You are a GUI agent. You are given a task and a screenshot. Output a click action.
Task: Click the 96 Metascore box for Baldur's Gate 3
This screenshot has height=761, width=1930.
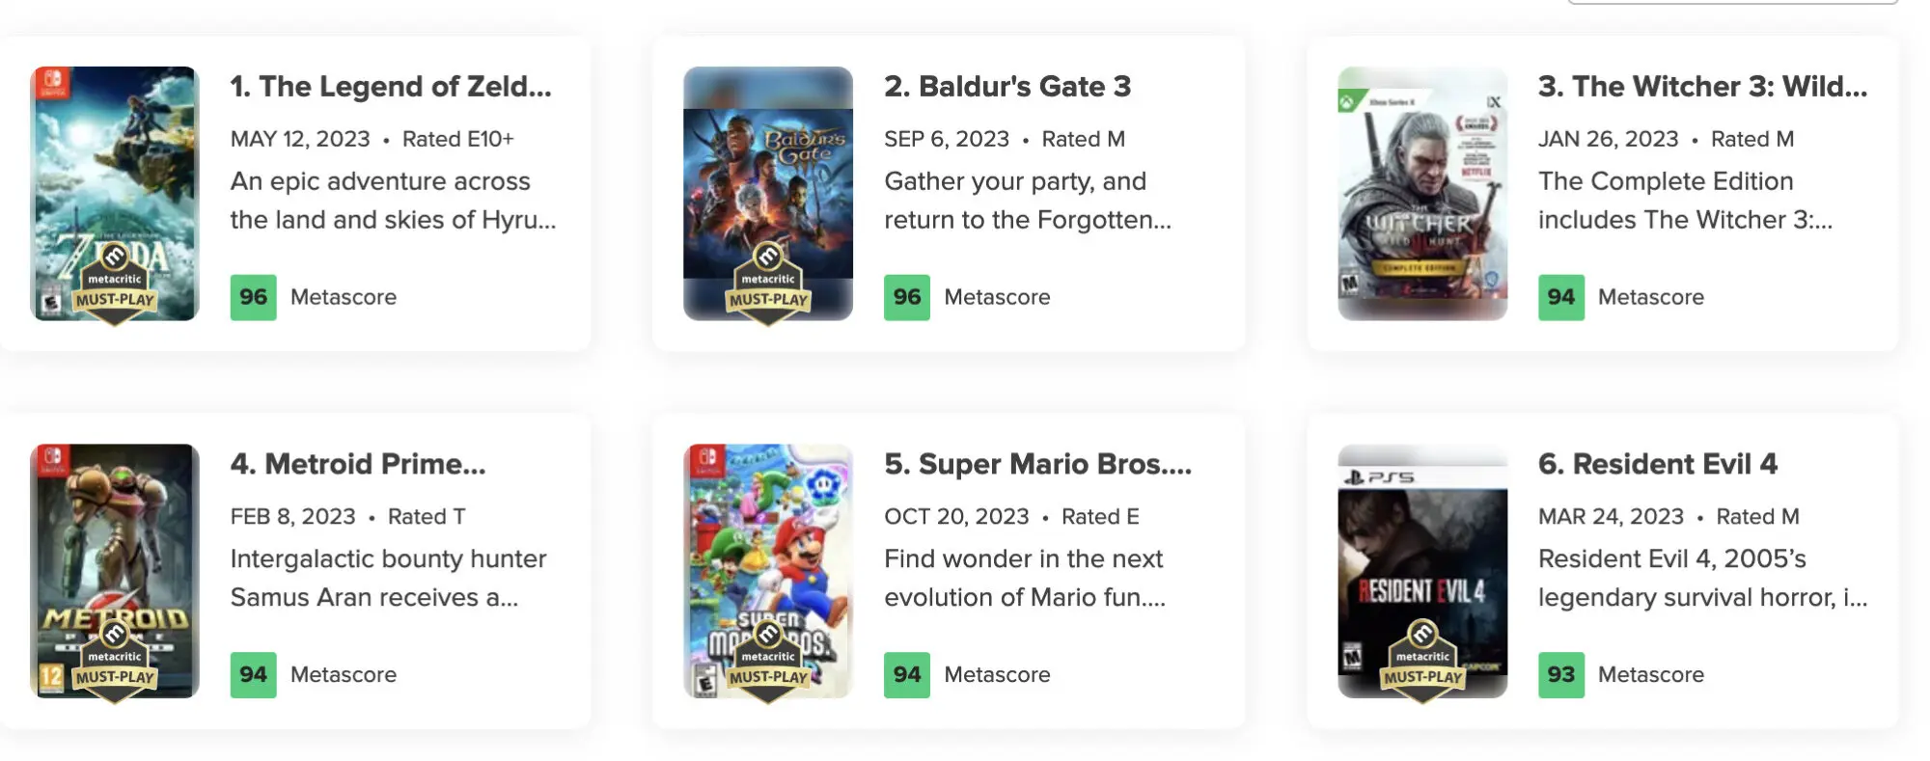tap(907, 297)
